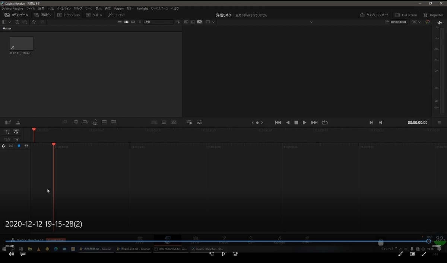Open the viewer safe area dropdown arrow
The width and height of the screenshot is (447, 263).
pos(213,22)
